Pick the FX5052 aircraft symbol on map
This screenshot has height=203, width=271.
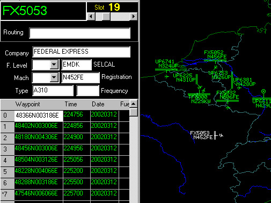click(x=216, y=68)
